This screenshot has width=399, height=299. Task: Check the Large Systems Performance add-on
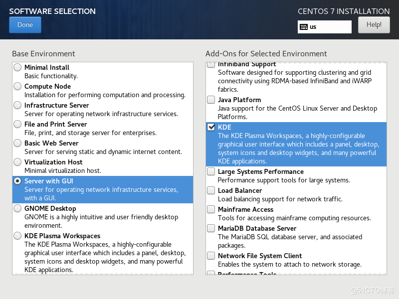click(211, 171)
